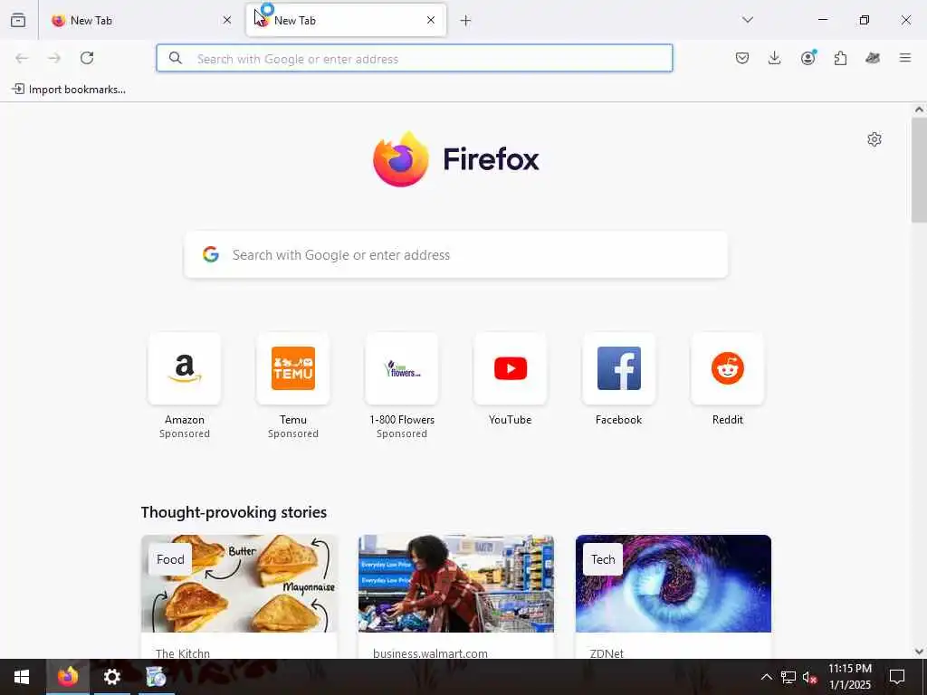Open the Downloads panel icon
Viewport: 927px width, 695px height.
[775, 58]
